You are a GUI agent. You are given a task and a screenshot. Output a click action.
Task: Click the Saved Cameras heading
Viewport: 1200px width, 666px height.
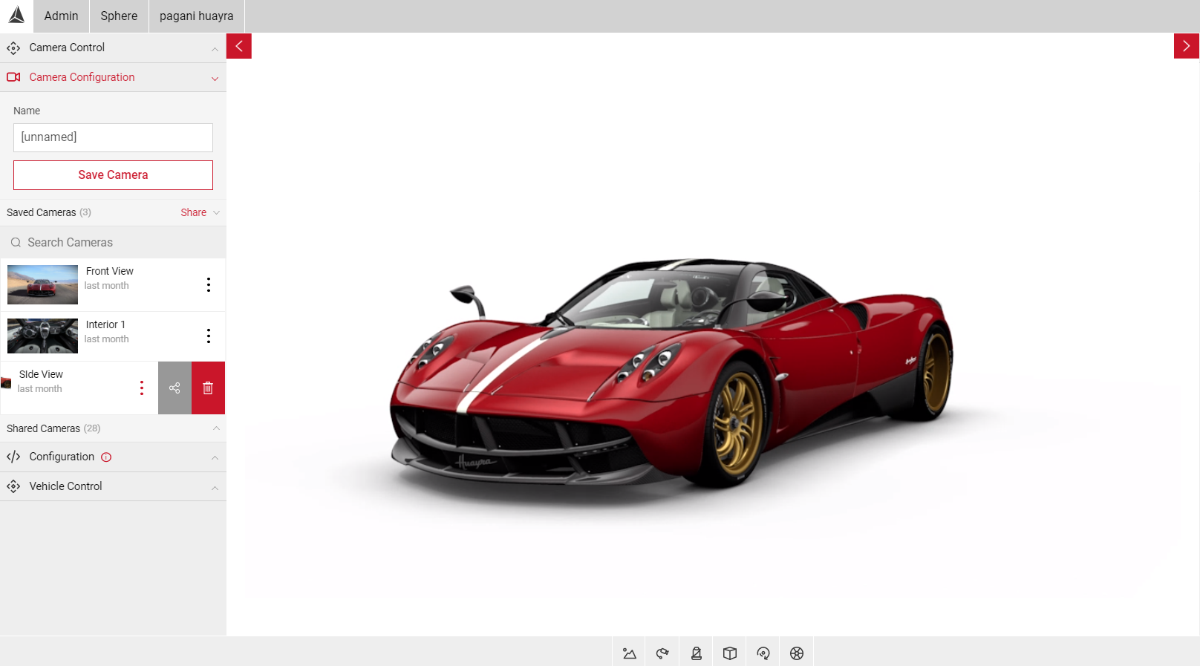point(42,212)
